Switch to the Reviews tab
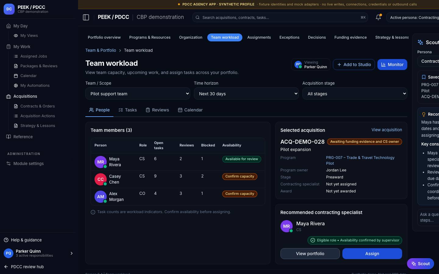 pyautogui.click(x=157, y=110)
